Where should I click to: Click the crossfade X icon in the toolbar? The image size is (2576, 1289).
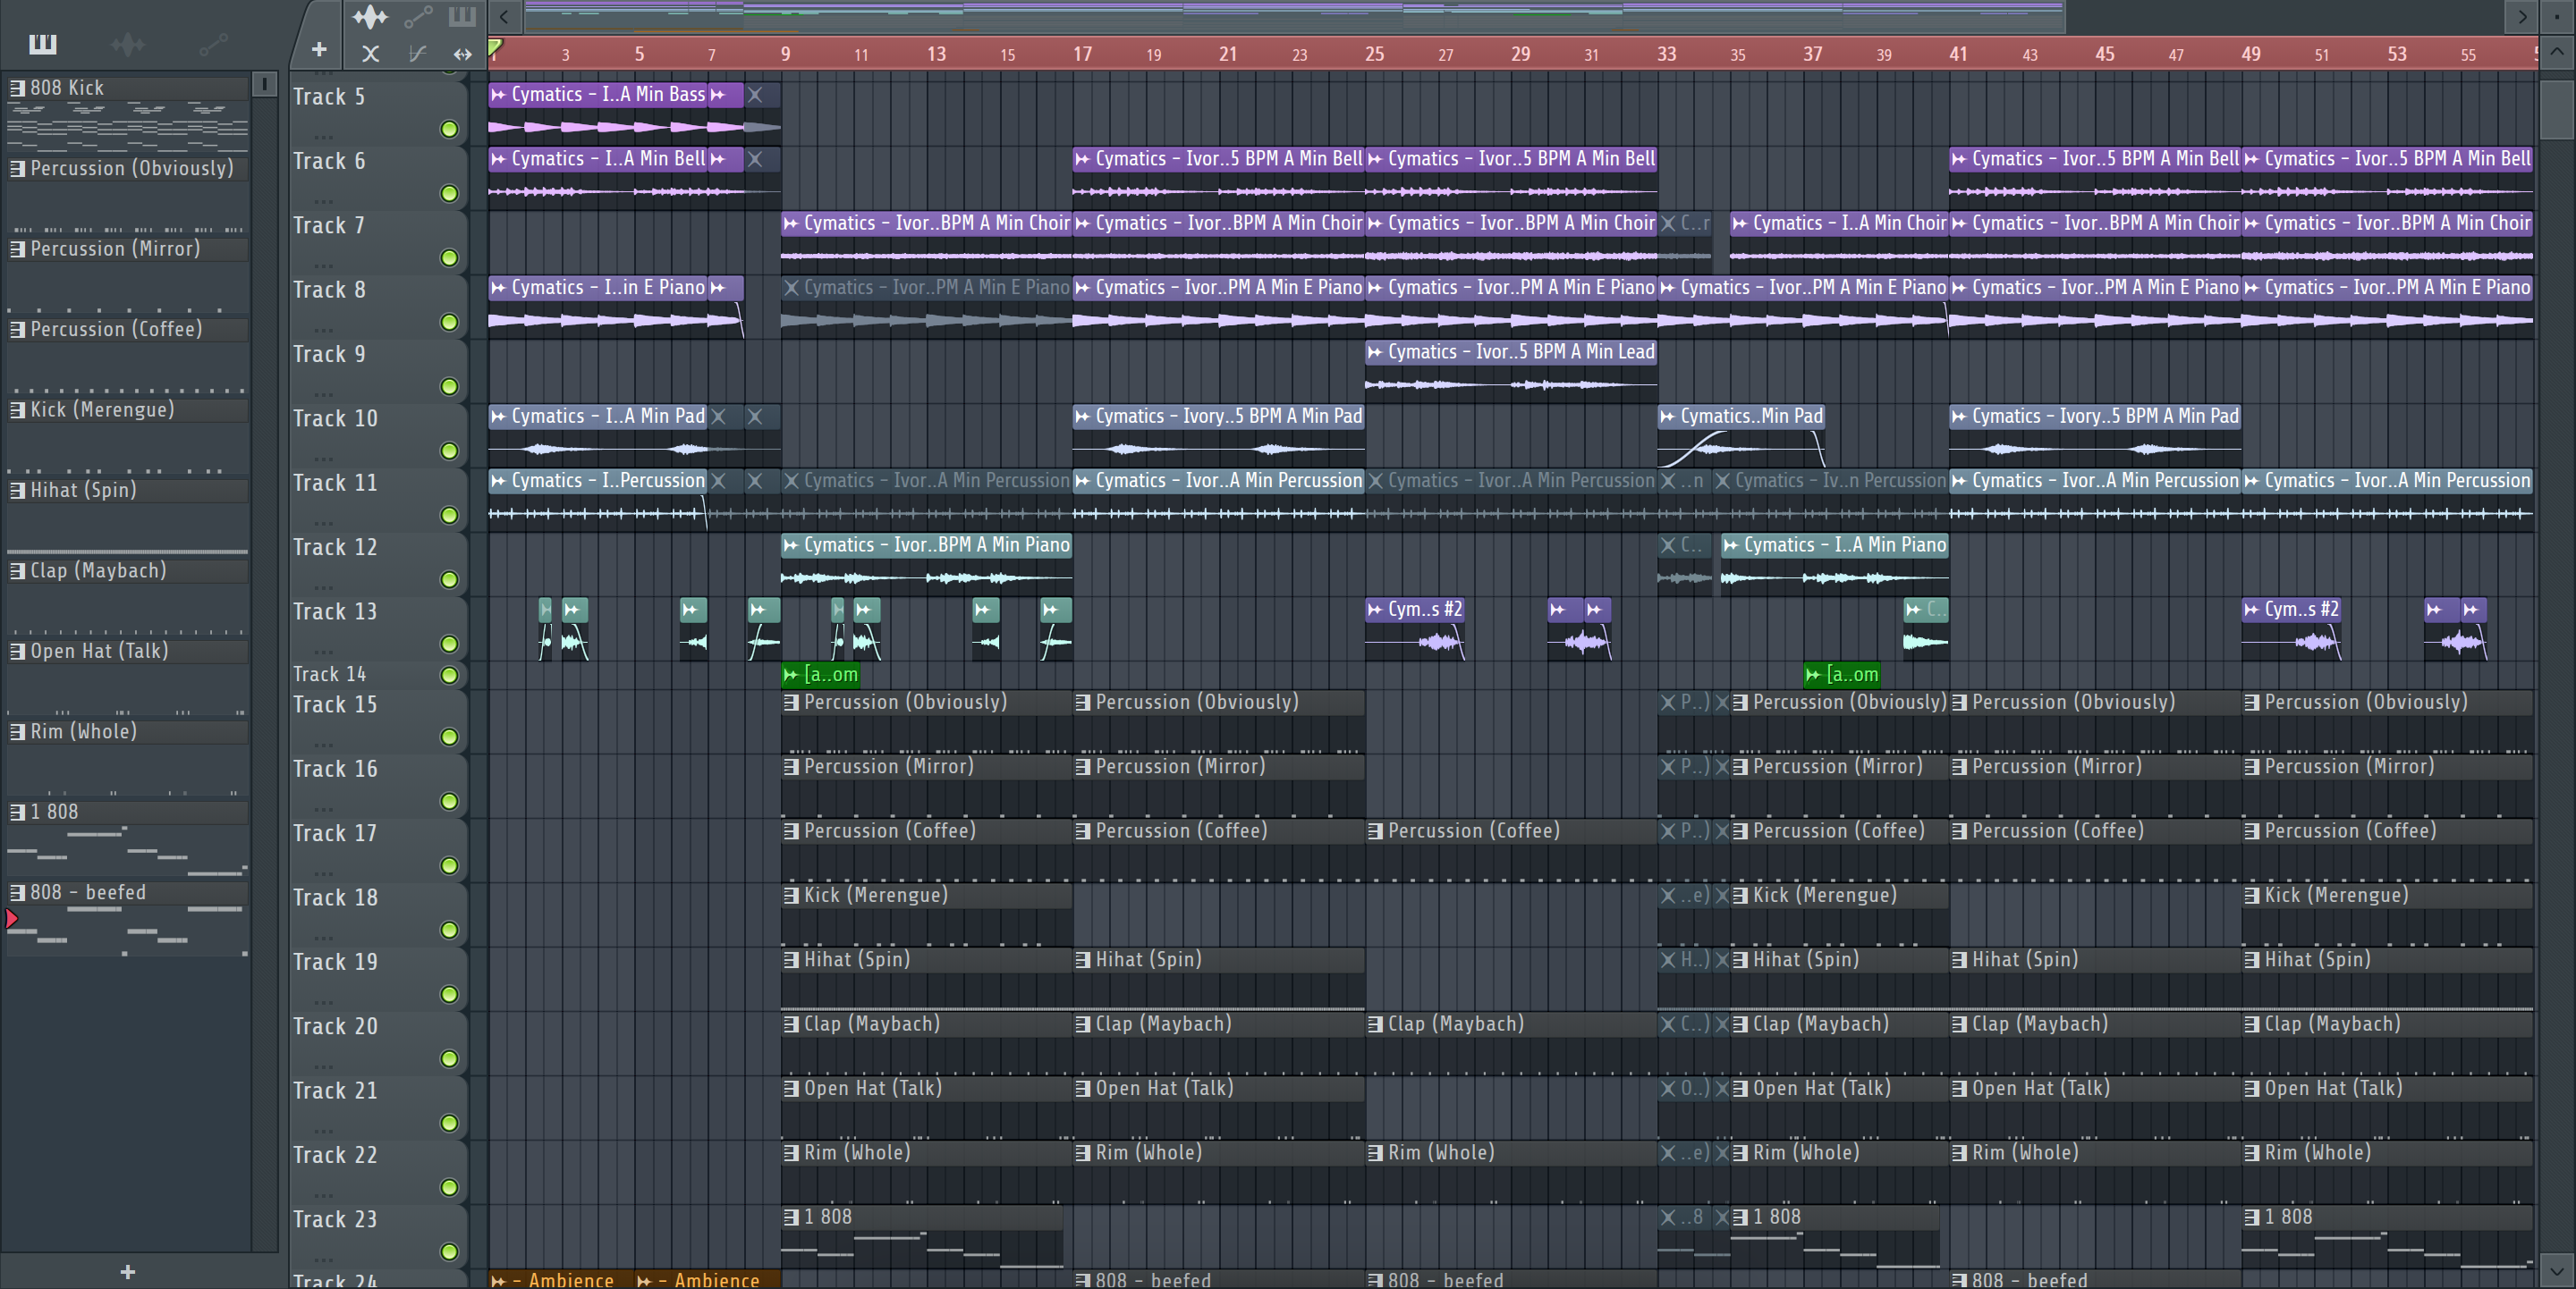370,54
